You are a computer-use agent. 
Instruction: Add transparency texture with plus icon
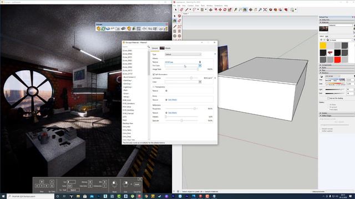click(166, 91)
